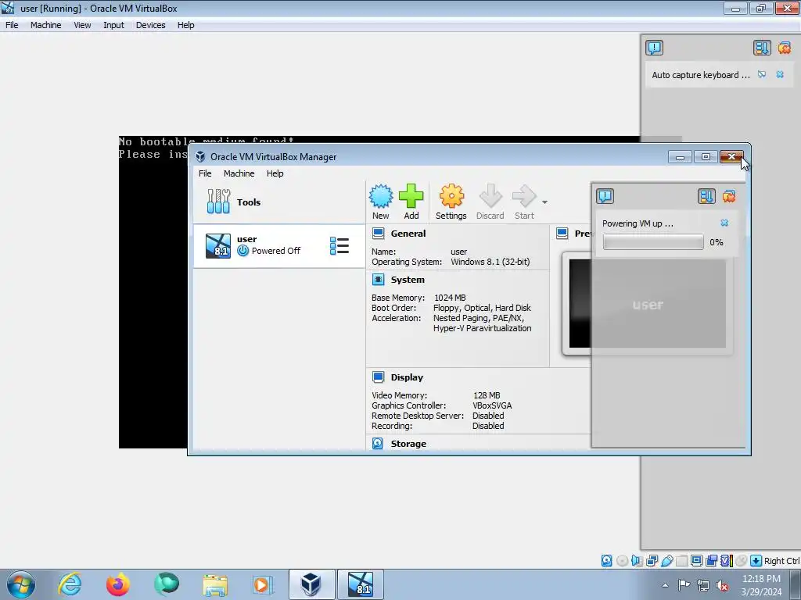Click the user VM preview thumbnail
801x600 pixels.
click(647, 304)
